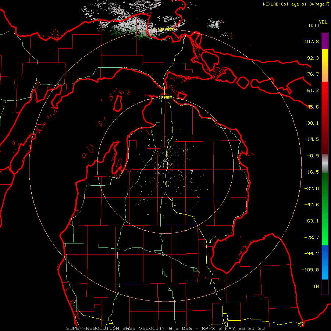This screenshot has width=331, height=331.
Task: Click the [KT] units label
Action: [314, 25]
